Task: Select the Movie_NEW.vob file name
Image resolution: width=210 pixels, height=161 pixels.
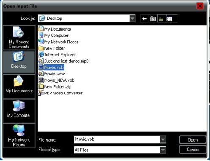Action: click(59, 80)
